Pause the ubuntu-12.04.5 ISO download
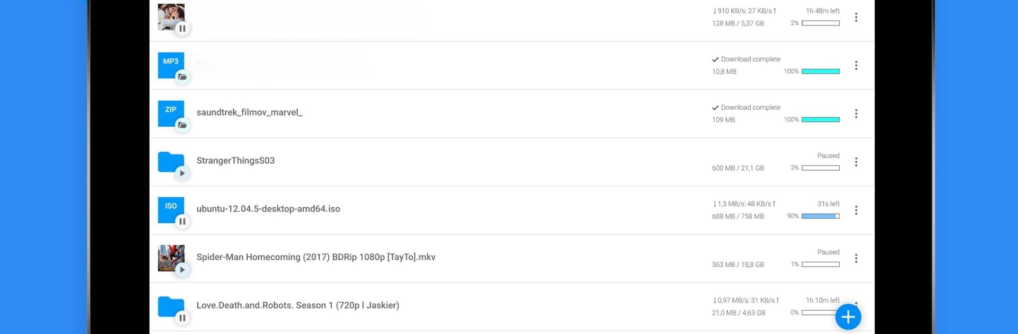This screenshot has width=1018, height=334. 182,222
